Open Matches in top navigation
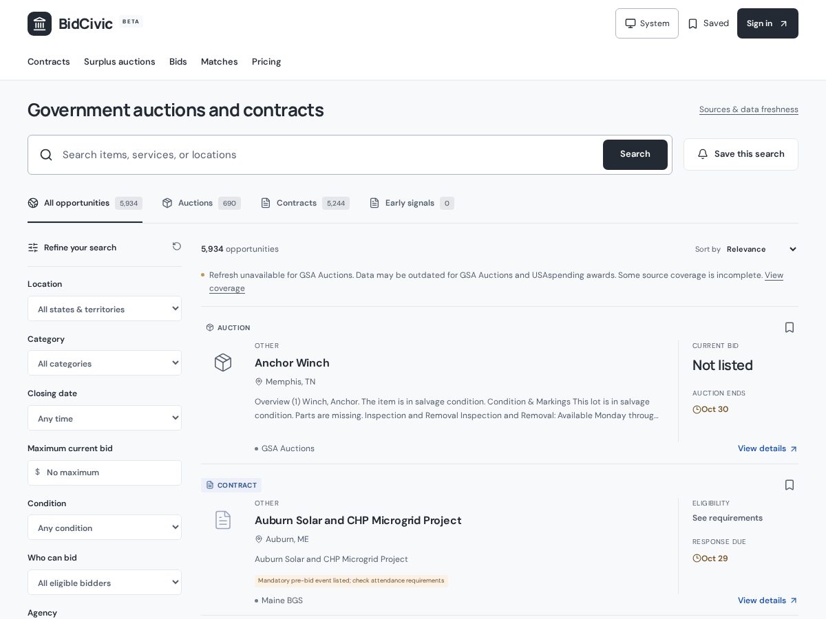 [x=220, y=62]
